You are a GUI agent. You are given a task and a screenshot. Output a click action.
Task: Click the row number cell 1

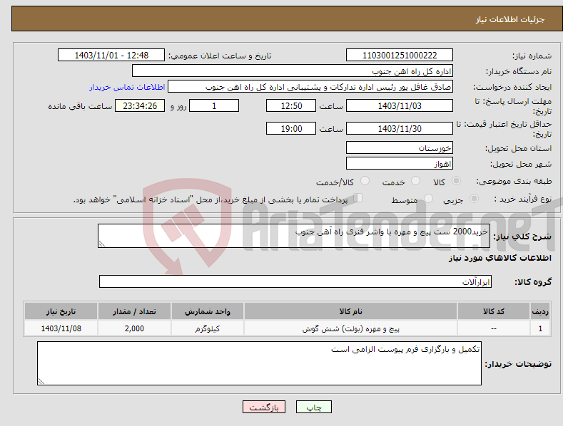point(540,328)
